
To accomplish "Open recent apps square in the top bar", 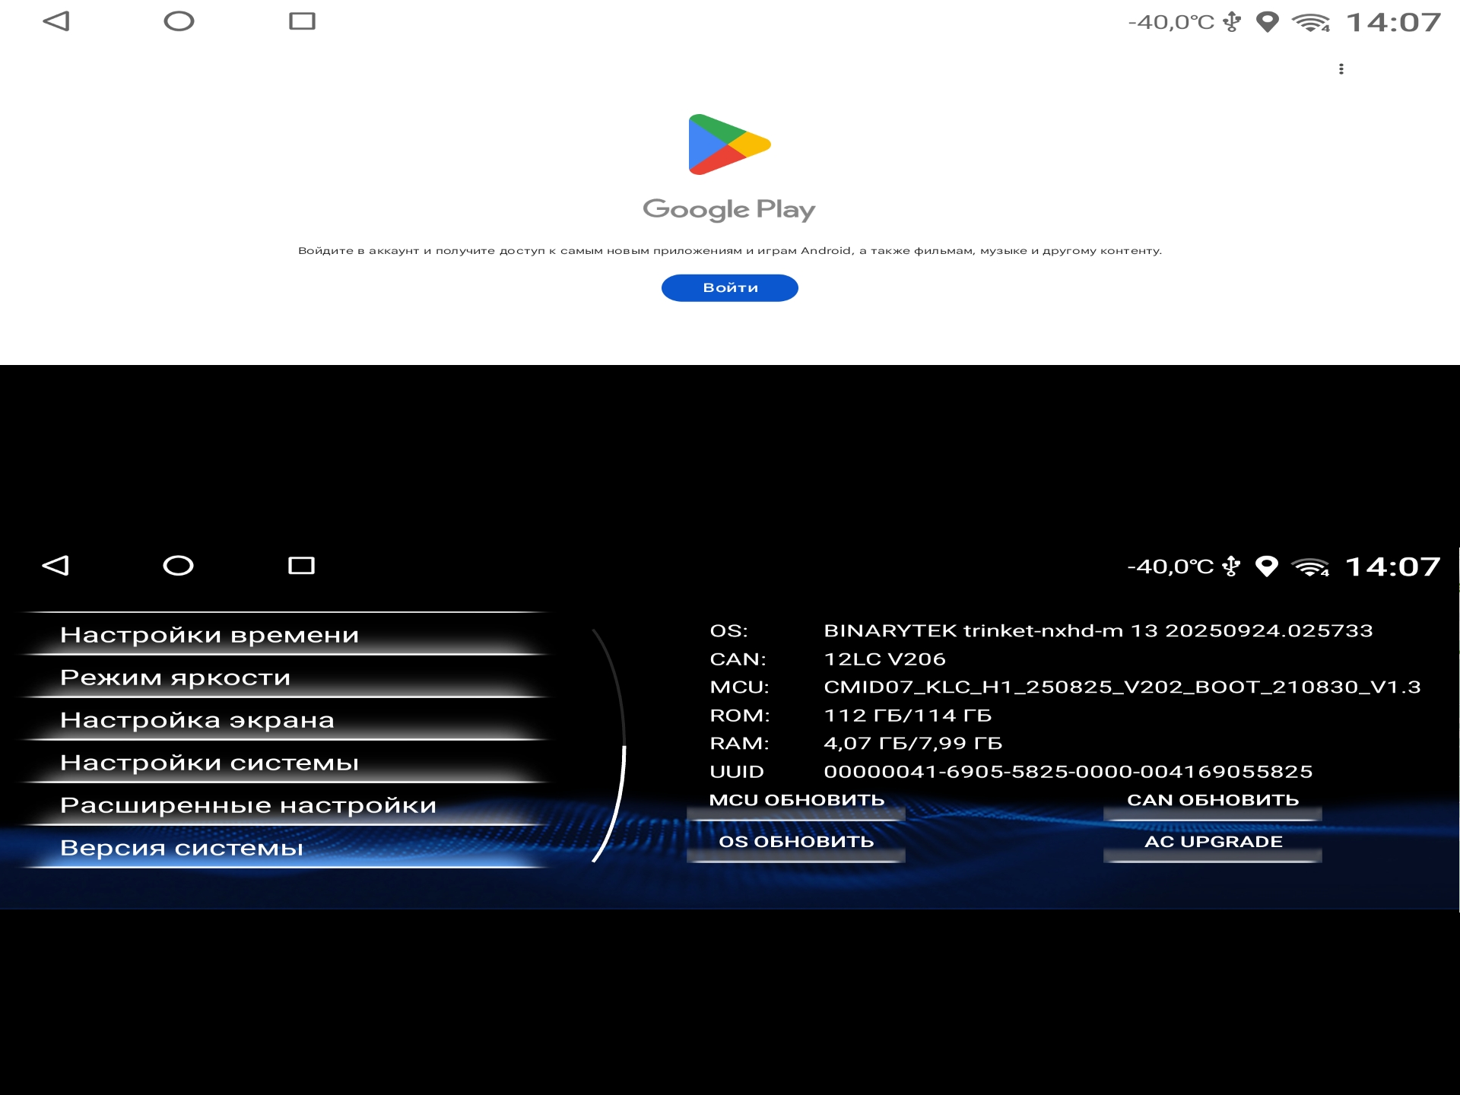I will tap(302, 21).
